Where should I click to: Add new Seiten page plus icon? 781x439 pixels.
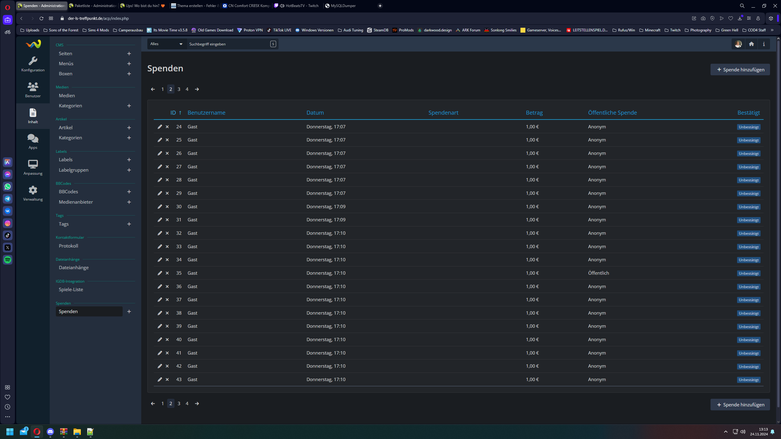pos(129,54)
